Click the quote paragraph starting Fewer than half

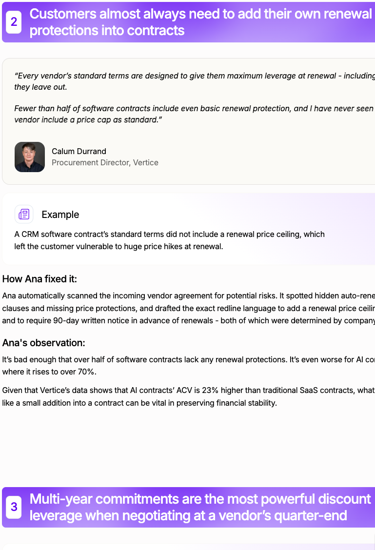[x=195, y=114]
